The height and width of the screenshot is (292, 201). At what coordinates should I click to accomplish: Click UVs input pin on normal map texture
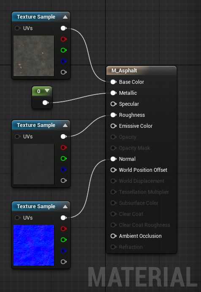coord(17,218)
